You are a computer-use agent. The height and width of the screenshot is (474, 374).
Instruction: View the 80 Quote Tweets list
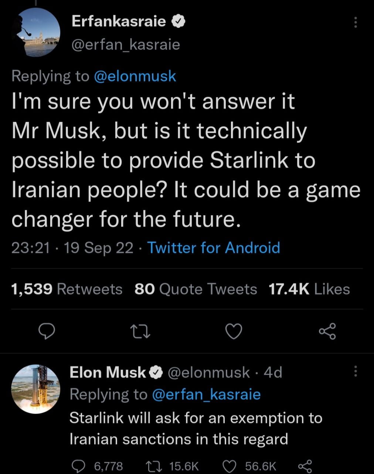coord(195,289)
